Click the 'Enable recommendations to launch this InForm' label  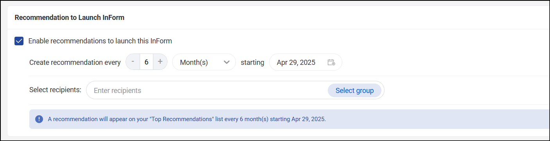(100, 41)
